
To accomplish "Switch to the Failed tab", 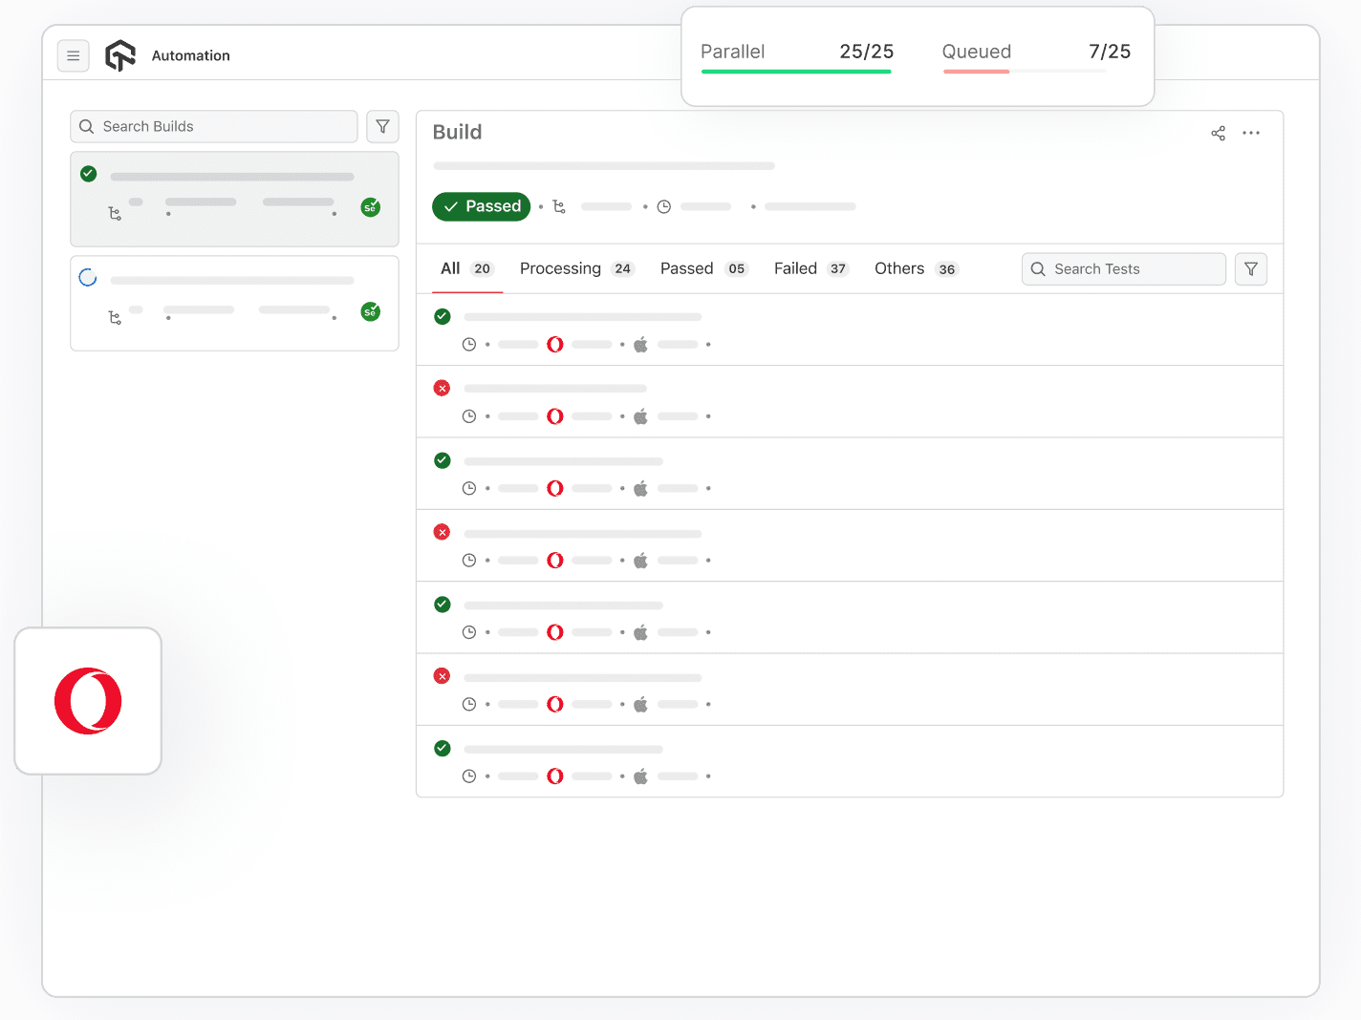I will (x=795, y=268).
